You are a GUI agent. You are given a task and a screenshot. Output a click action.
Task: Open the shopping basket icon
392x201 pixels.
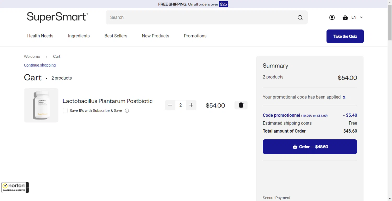[x=345, y=17]
